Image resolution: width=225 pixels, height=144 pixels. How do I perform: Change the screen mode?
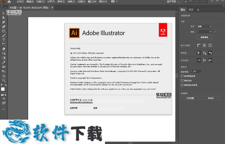[x=4, y=103]
